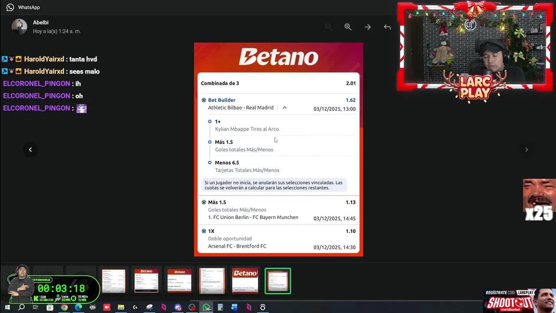
Task: Click the odds 1.10 for Arsenal match
Action: click(351, 231)
